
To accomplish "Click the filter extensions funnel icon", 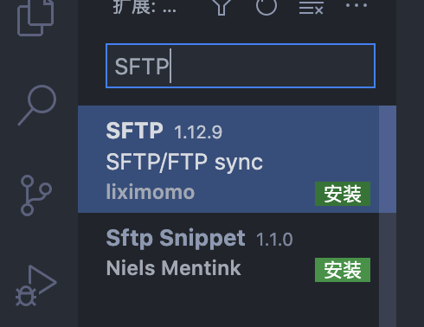I will [x=222, y=6].
